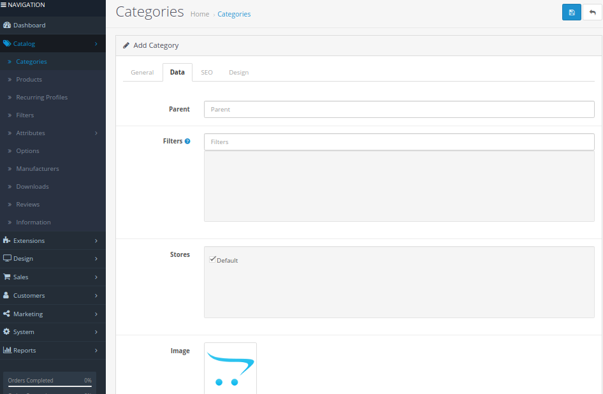Switch to the SEO tab

(207, 72)
